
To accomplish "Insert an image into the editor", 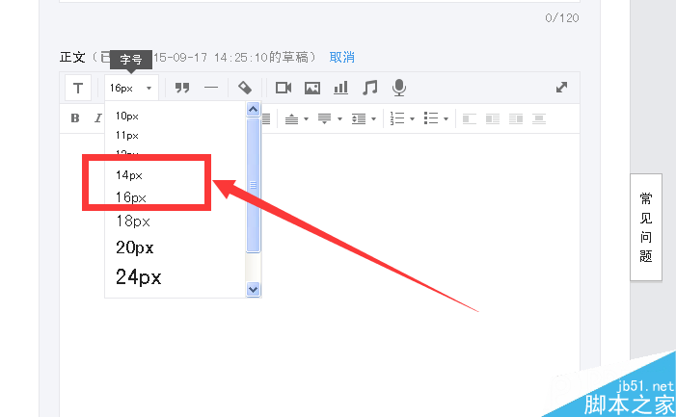I will click(x=312, y=88).
